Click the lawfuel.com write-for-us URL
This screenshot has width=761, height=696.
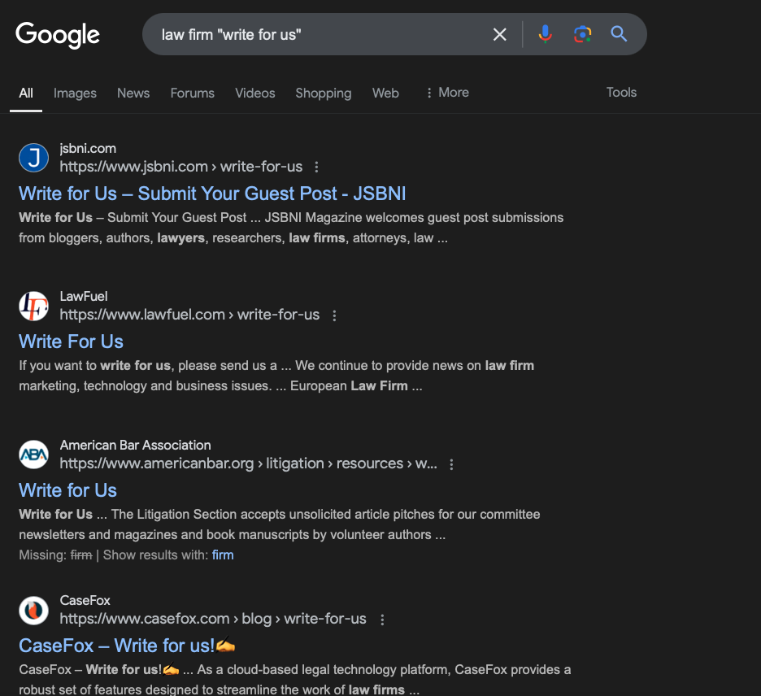tap(189, 315)
